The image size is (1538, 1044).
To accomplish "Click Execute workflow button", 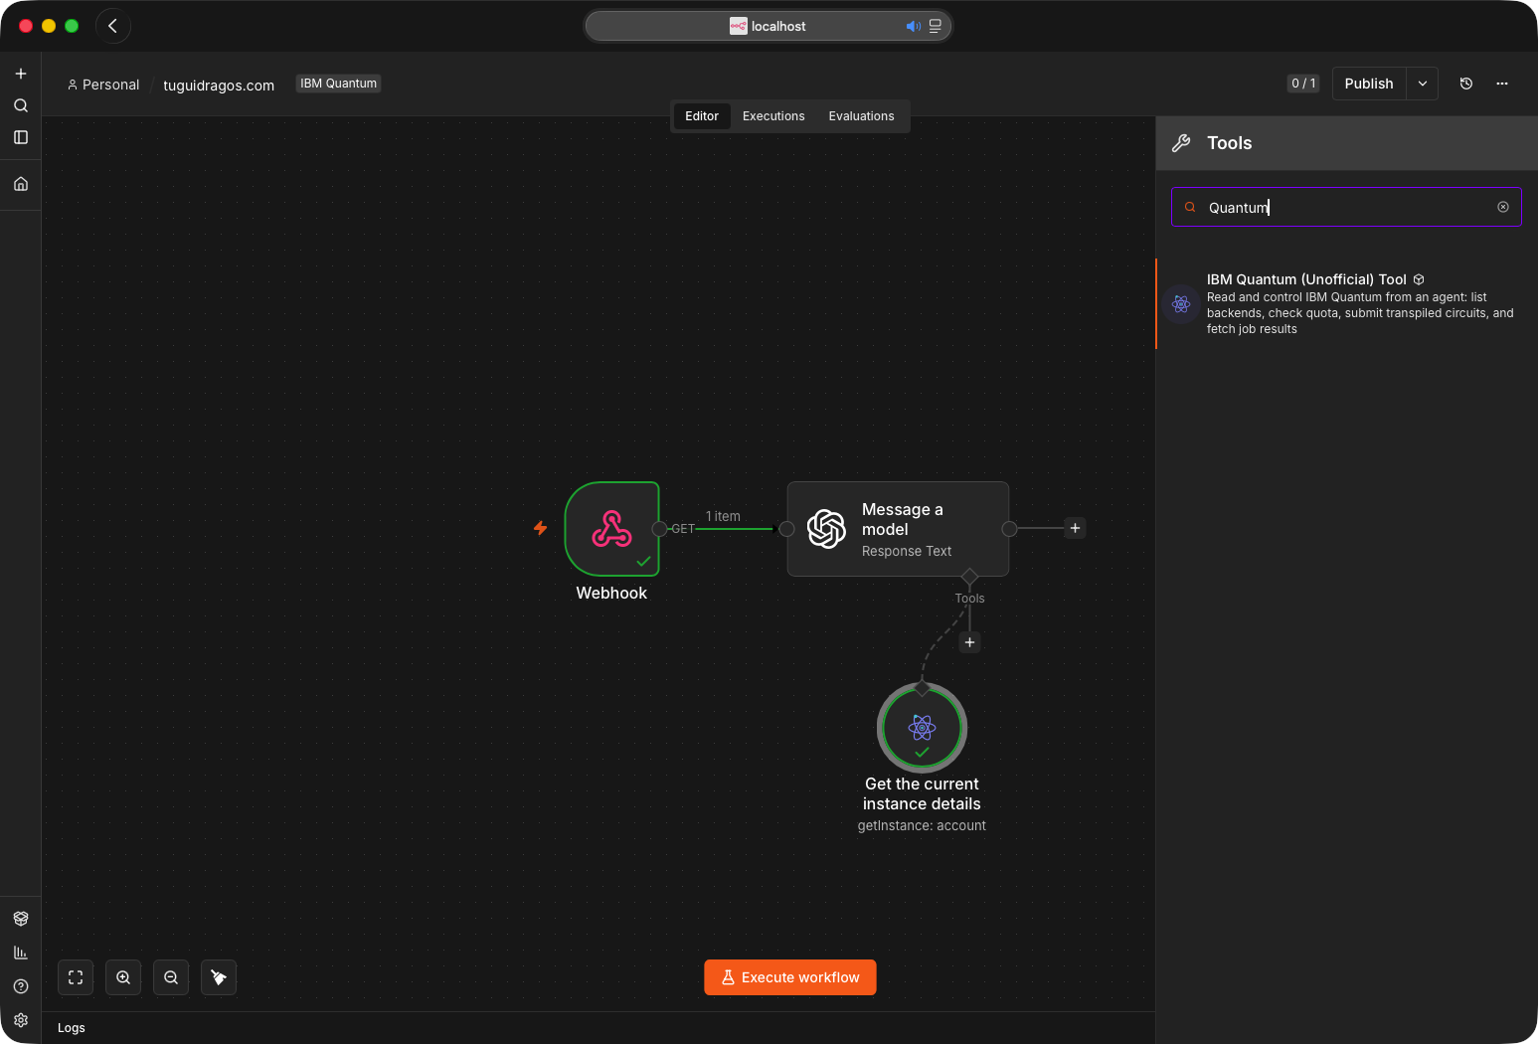I will click(x=790, y=977).
